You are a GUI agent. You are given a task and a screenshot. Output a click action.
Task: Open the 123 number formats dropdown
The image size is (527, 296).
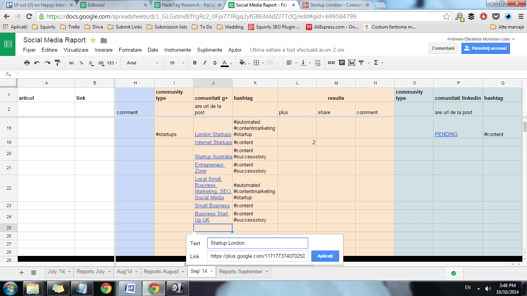click(x=112, y=63)
